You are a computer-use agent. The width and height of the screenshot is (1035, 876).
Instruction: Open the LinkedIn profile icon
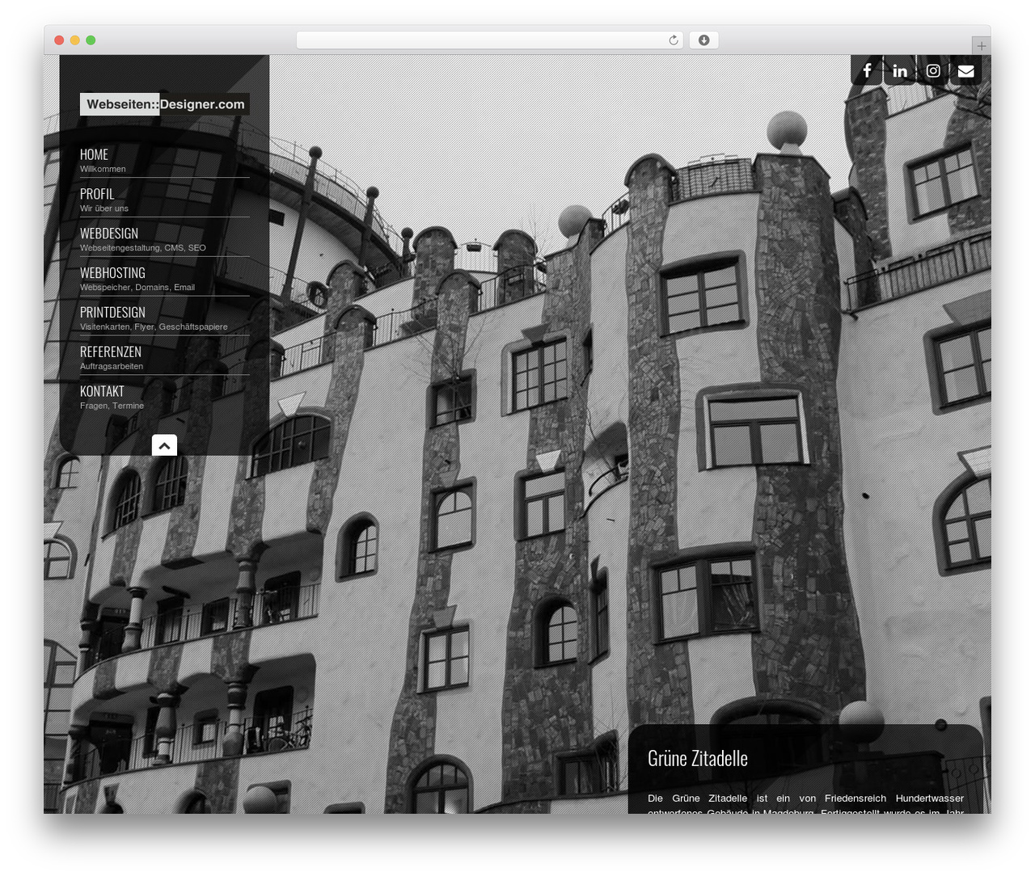click(900, 70)
